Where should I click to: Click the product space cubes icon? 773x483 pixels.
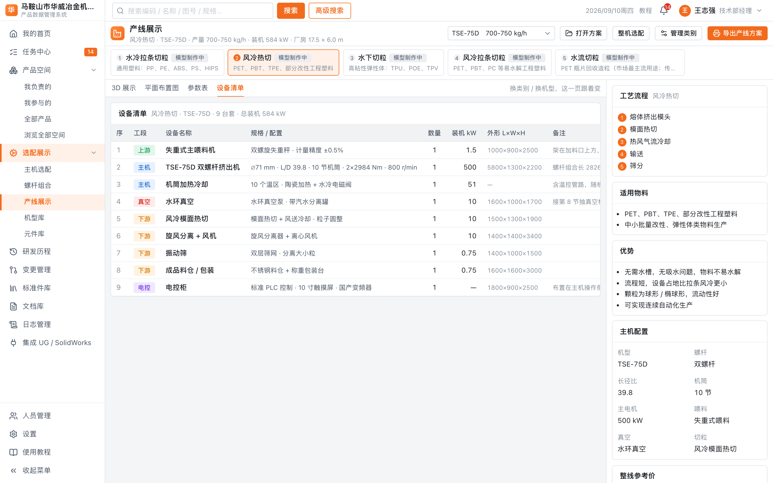(x=13, y=70)
